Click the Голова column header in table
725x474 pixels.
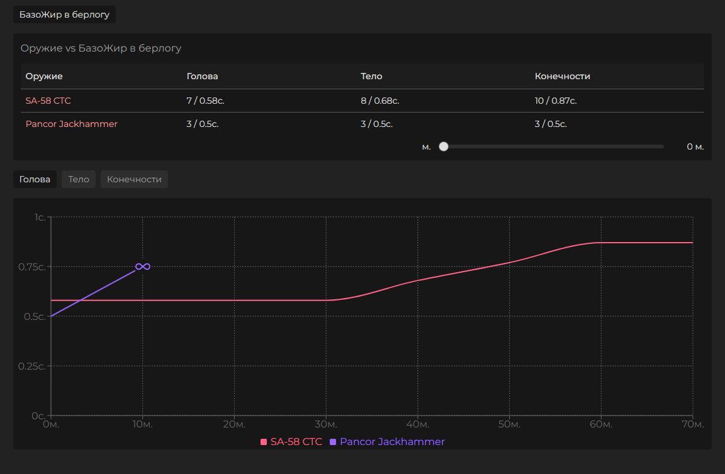[202, 76]
